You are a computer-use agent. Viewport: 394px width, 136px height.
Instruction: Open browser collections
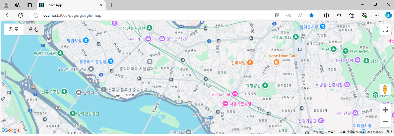[352, 15]
